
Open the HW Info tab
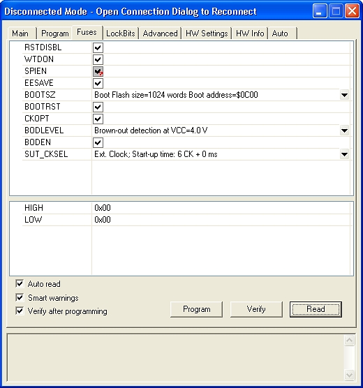pos(250,33)
